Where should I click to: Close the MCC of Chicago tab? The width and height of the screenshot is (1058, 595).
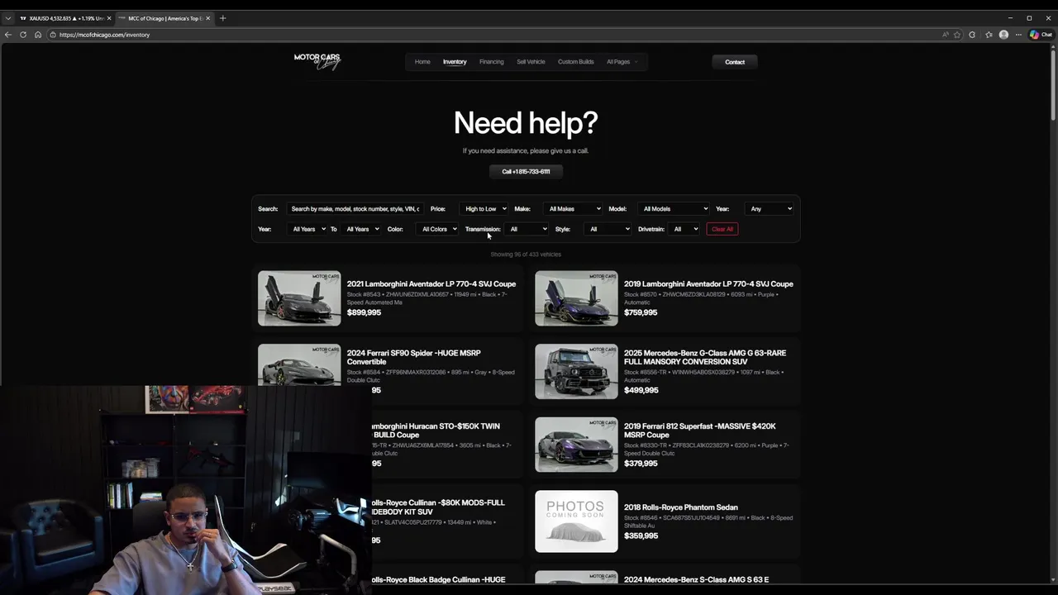point(208,18)
